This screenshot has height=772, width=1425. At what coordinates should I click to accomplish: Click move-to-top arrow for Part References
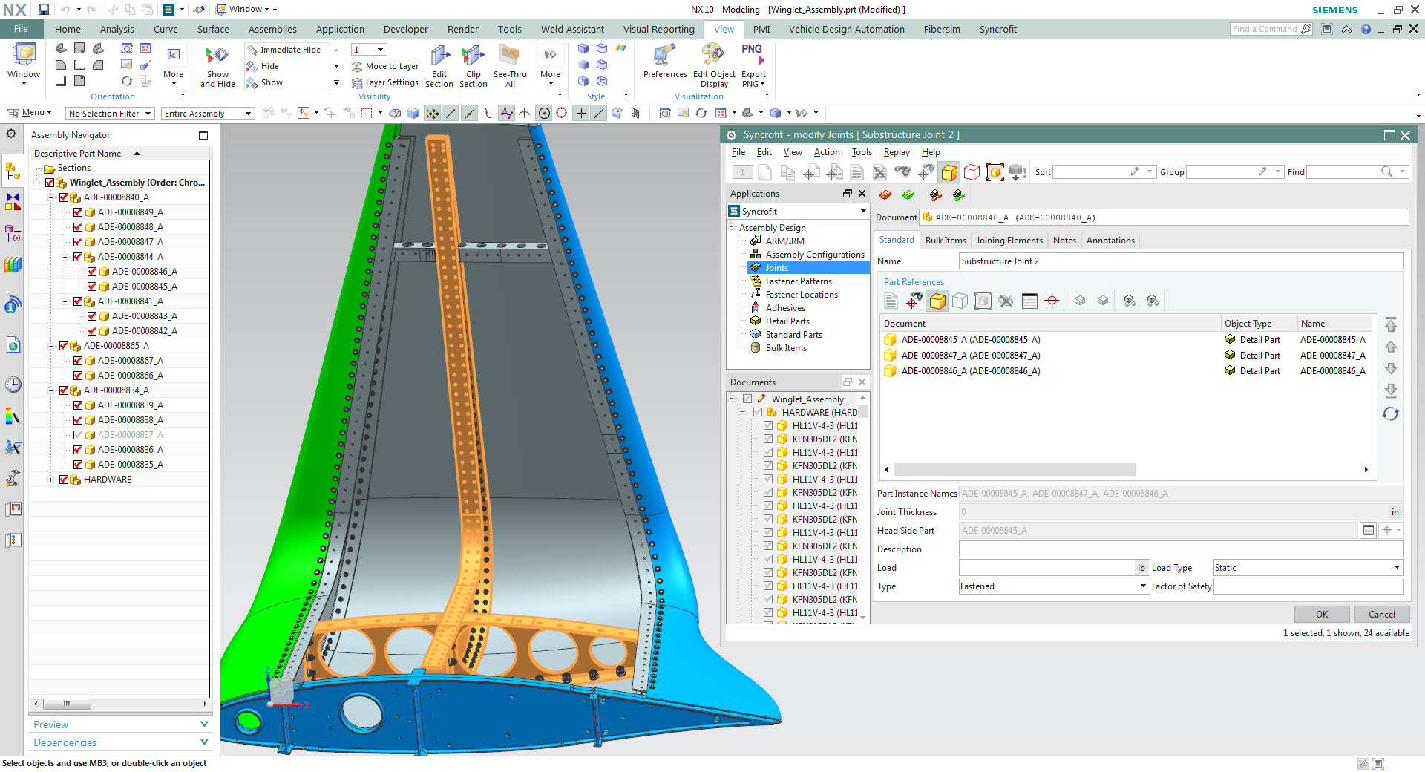point(1391,324)
